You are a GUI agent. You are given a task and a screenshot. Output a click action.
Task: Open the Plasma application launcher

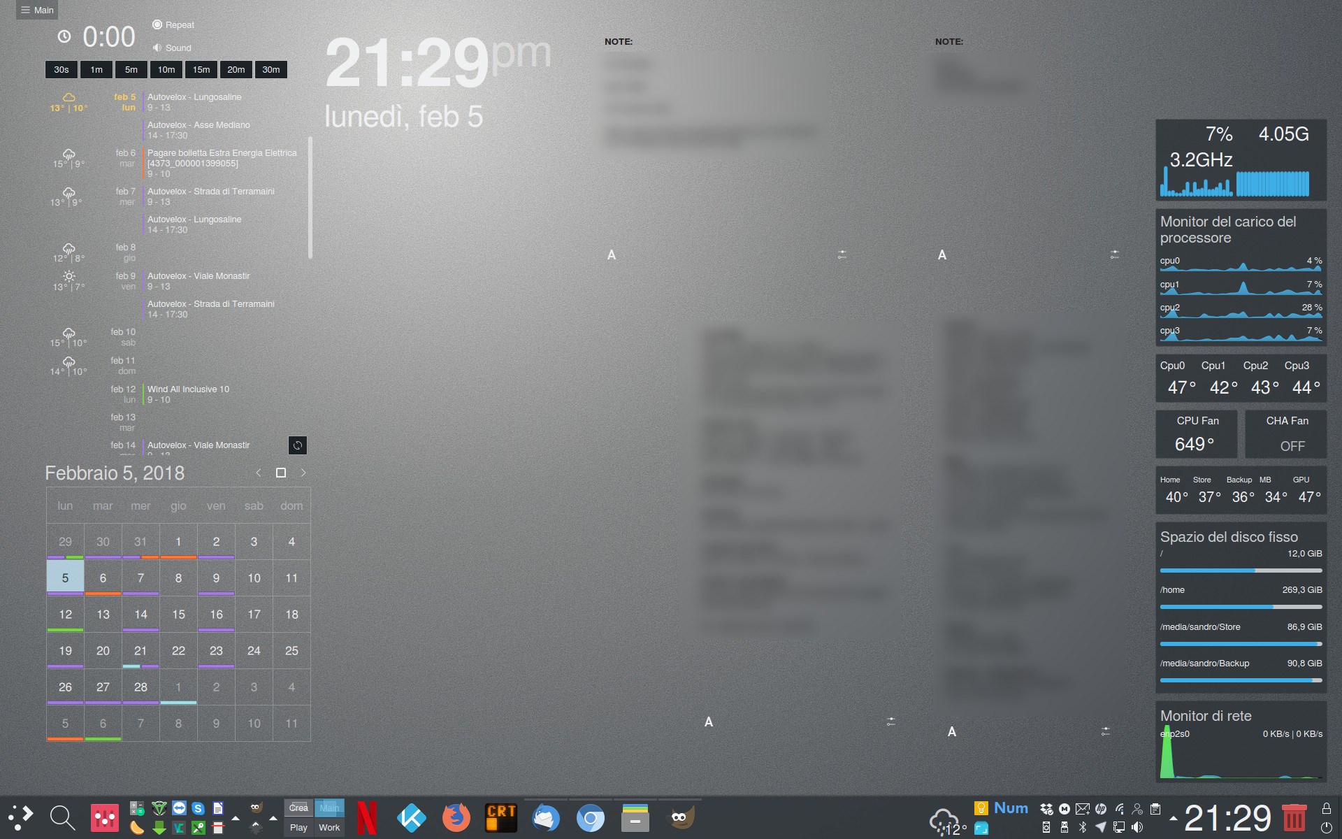tap(21, 817)
